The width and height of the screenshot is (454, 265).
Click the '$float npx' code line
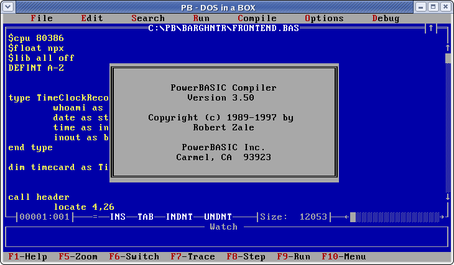(x=36, y=48)
